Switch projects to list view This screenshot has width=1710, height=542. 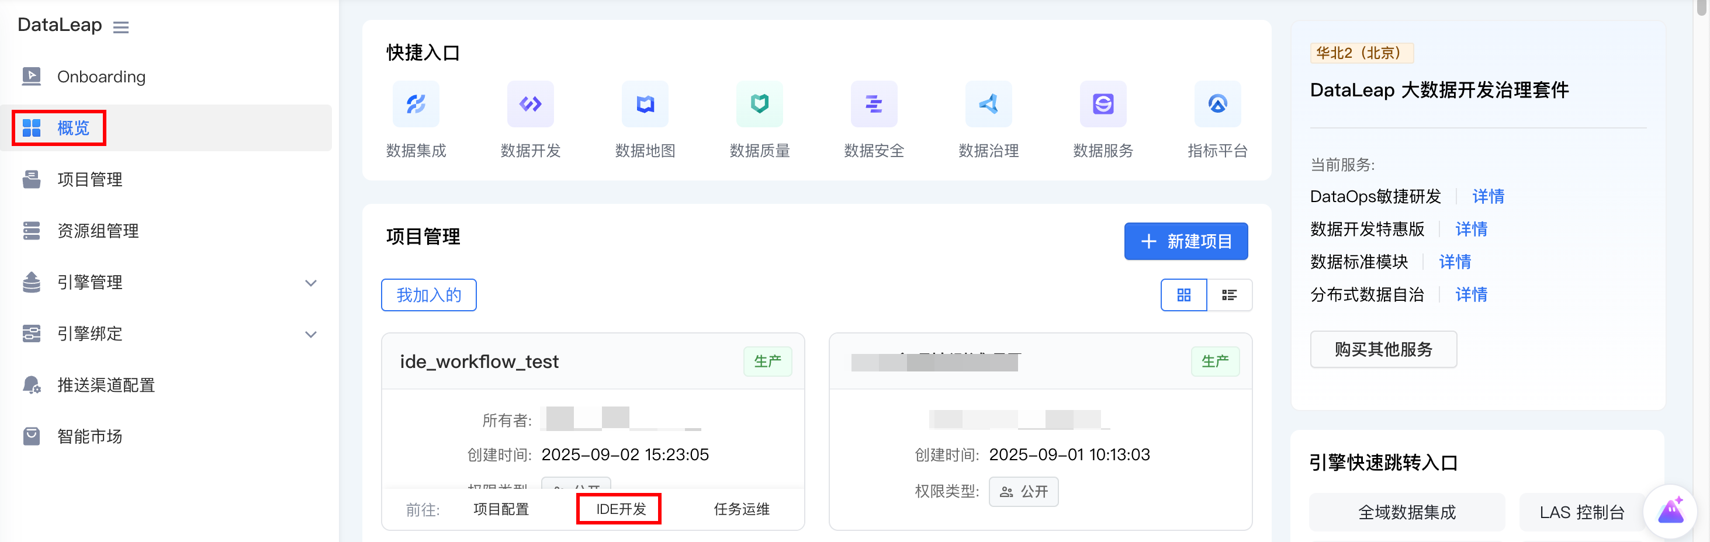tap(1230, 295)
